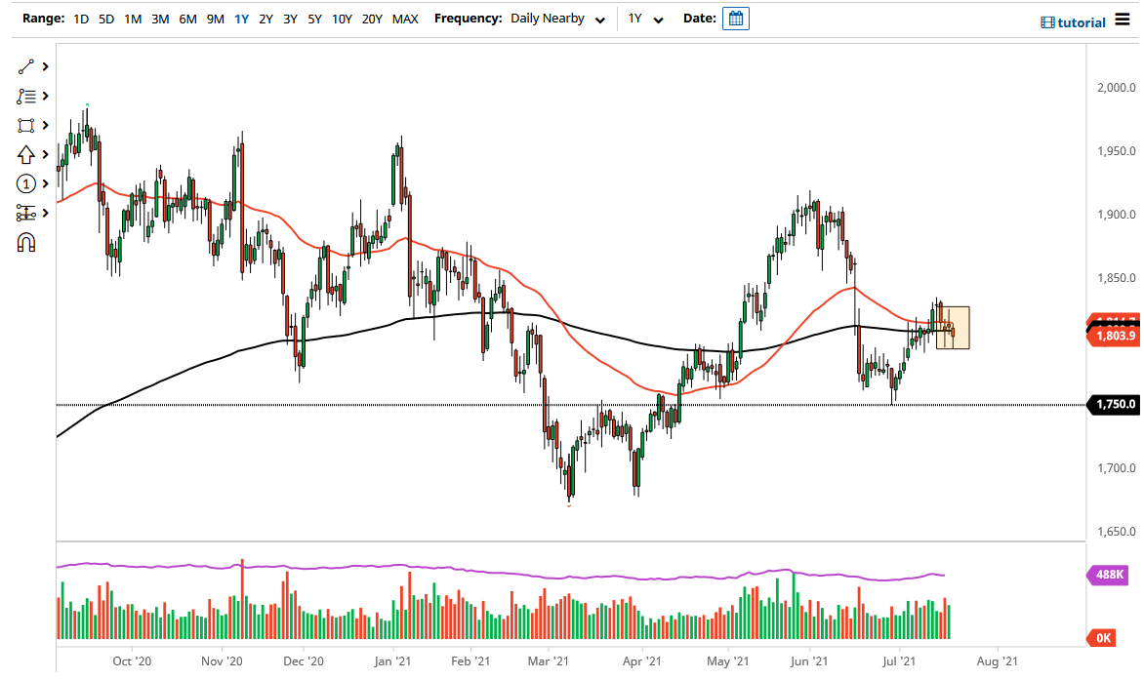Click the highlighted rectangle annotation on chart
The width and height of the screenshot is (1144, 680).
(953, 328)
